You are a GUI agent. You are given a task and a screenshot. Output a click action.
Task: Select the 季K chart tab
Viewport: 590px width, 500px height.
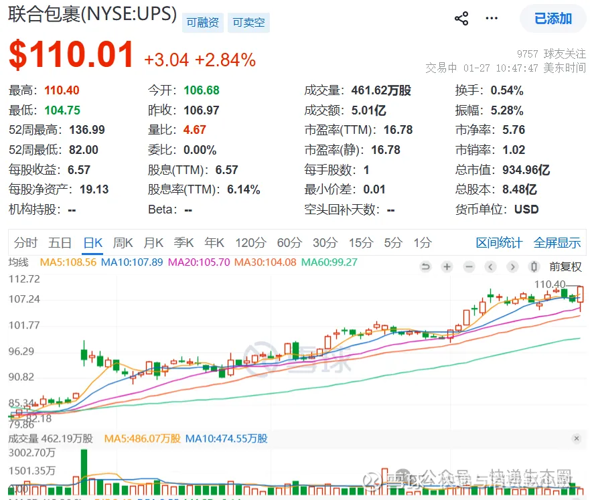(183, 243)
